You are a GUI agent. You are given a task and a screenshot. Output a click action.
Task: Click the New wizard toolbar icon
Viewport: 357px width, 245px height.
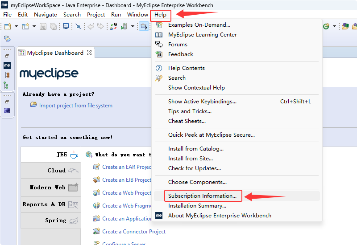(x=8, y=26)
